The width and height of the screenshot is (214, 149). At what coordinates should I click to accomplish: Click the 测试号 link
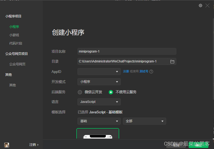pos(144,71)
